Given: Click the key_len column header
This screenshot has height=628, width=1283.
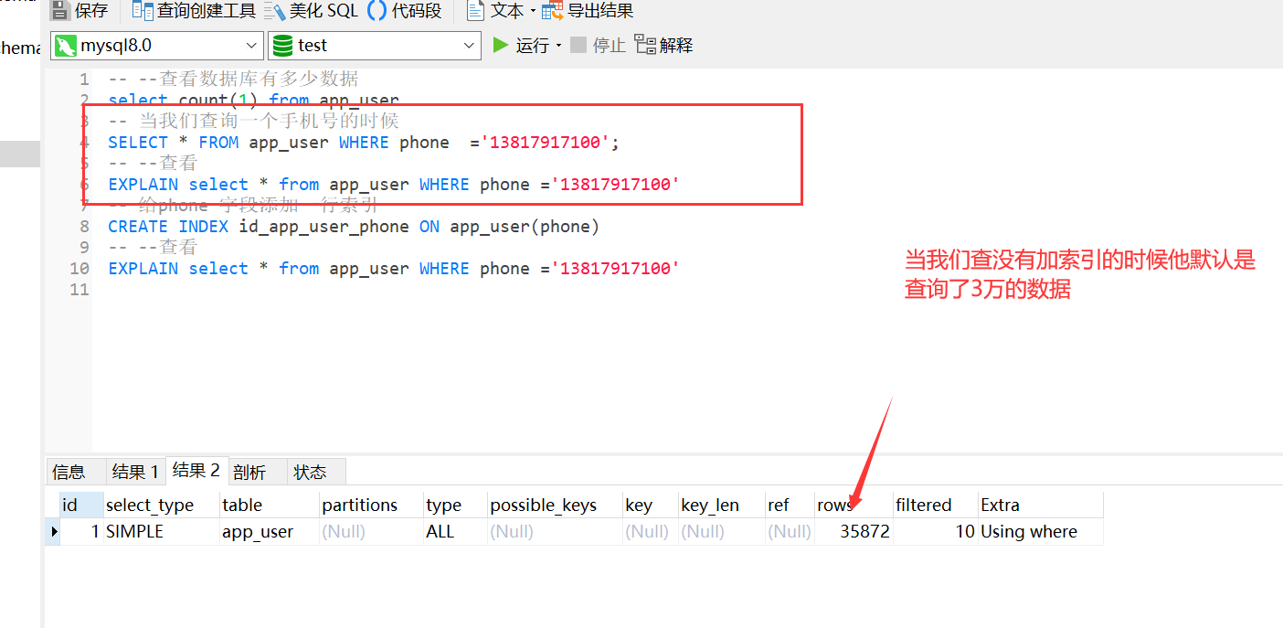Looking at the screenshot, I should (x=721, y=505).
